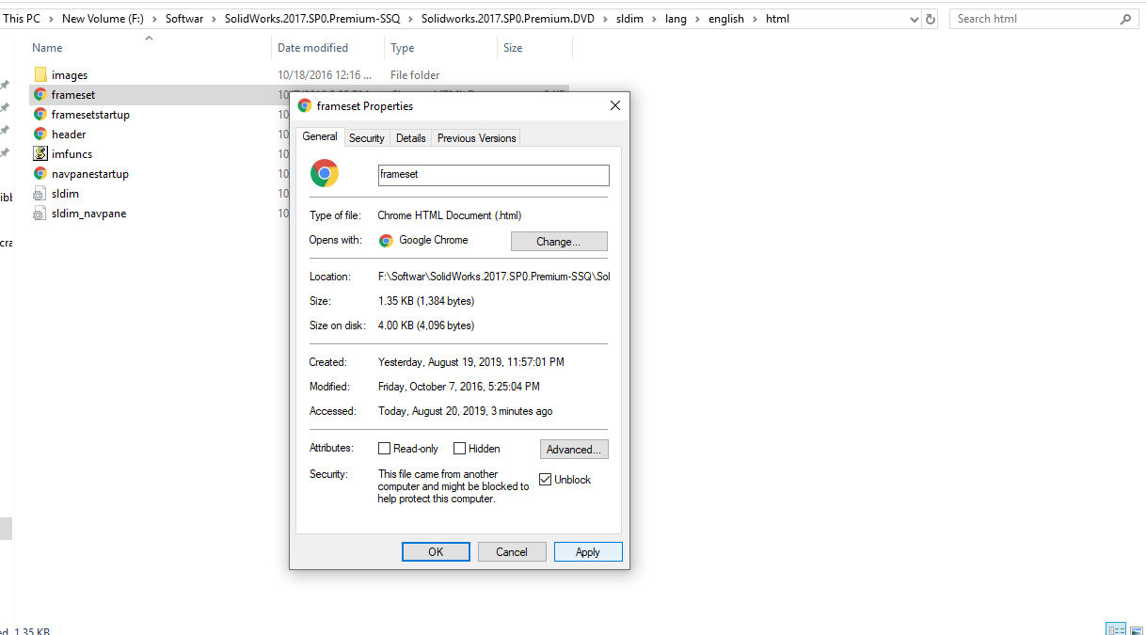Click 'Solidworks.2017.SP0.Premium.DVD' path segment
The height and width of the screenshot is (635, 1146).
pos(510,19)
